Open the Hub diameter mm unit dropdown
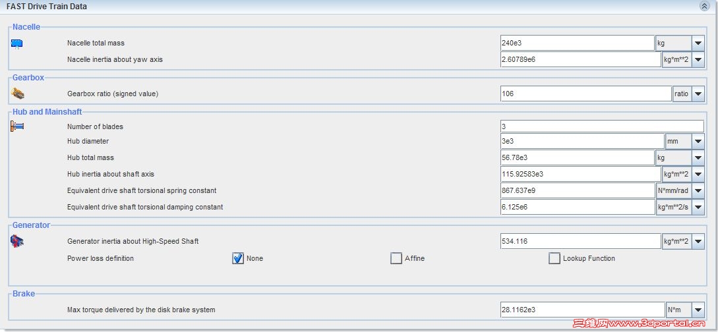The width and height of the screenshot is (718, 332). coord(698,142)
